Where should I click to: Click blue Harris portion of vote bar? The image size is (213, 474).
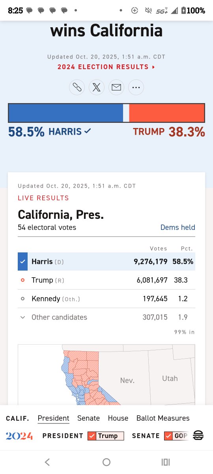pos(66,113)
